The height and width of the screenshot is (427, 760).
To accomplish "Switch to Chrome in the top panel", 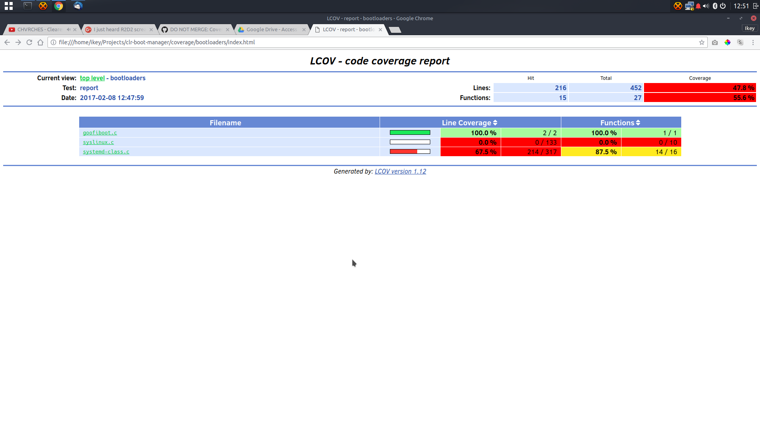I will point(59,6).
